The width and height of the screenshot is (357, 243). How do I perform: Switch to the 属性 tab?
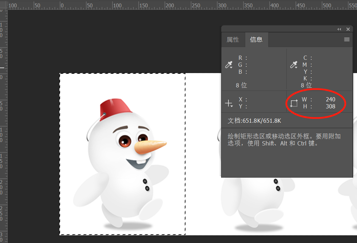[x=233, y=40]
